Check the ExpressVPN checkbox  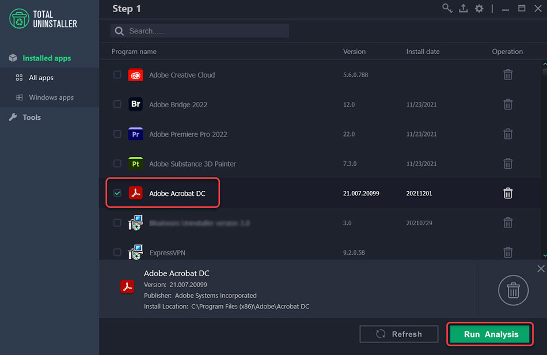coord(117,252)
